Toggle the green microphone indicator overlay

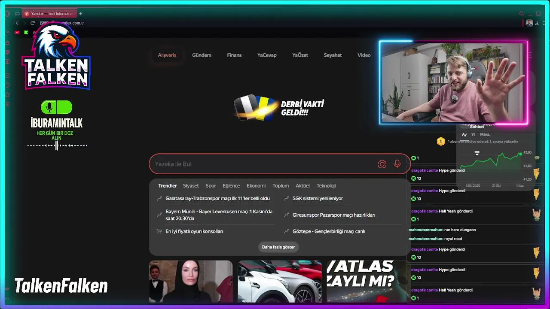[x=56, y=107]
